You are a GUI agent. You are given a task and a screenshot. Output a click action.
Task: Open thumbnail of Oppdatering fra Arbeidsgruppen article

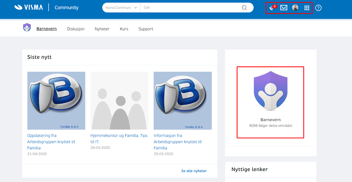tap(56, 101)
